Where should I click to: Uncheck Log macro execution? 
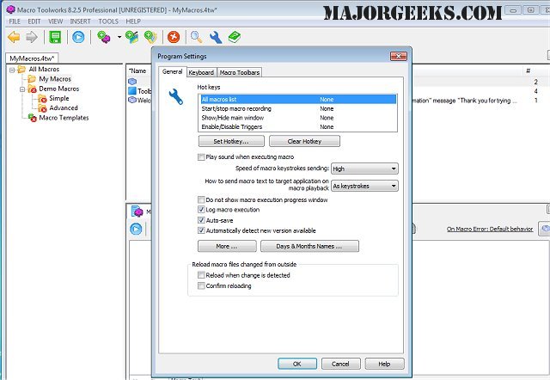(201, 210)
